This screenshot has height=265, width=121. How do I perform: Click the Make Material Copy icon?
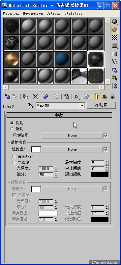pos(45,96)
